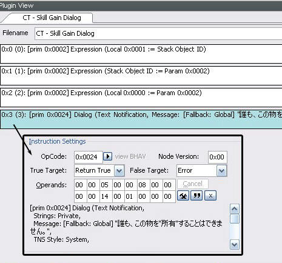Click the X delete instruction icon
282x263 pixels.
pyautogui.click(x=210, y=196)
